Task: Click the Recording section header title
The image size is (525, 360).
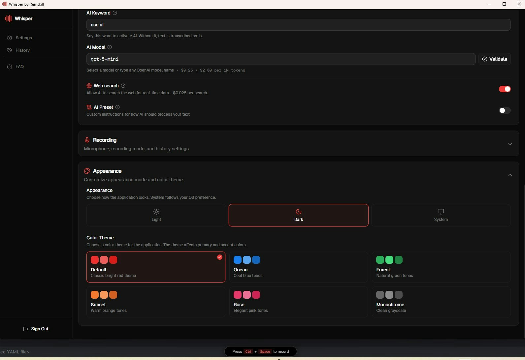Action: click(x=105, y=140)
